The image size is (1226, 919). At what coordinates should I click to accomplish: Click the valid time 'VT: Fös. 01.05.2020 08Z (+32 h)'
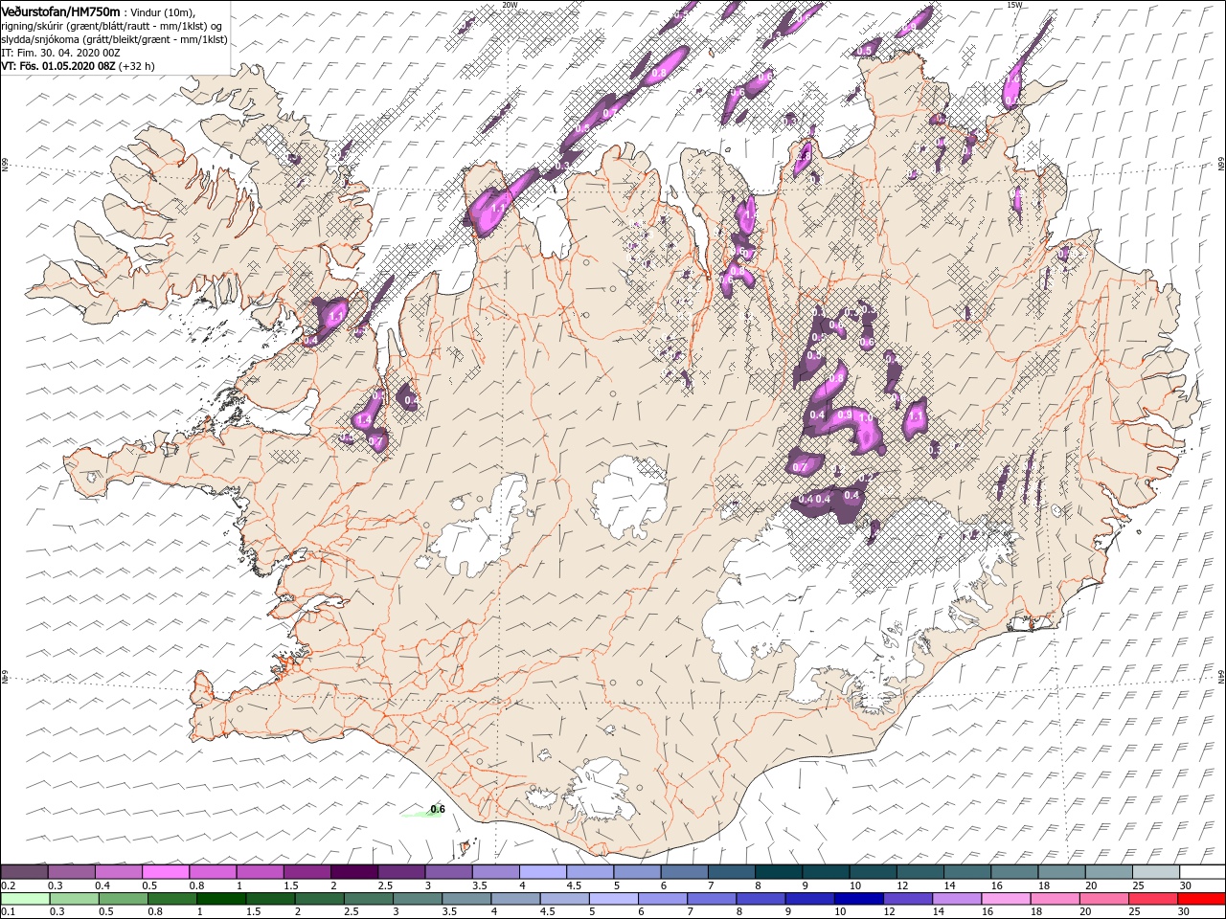pyautogui.click(x=78, y=66)
